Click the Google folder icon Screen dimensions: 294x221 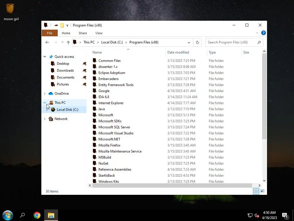[95, 91]
